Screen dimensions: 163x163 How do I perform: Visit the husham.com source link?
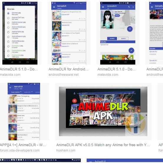click(x=66, y=150)
